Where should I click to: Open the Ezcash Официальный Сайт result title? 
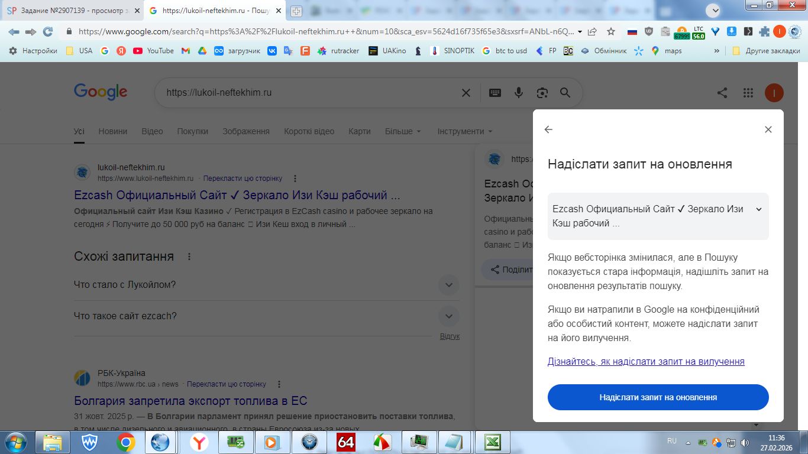pos(237,195)
